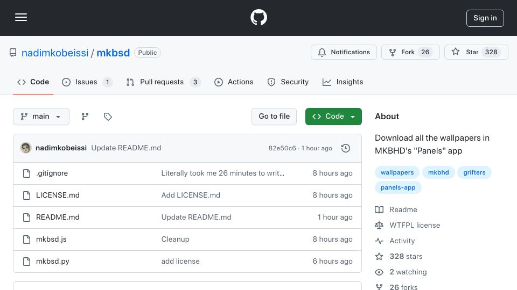This screenshot has height=290, width=517.
Task: Click the README.md file icon
Action: [x=27, y=218]
